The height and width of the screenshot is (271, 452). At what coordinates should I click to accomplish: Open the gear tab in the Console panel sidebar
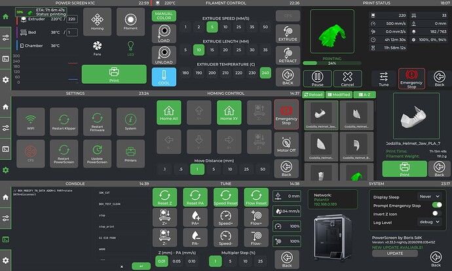5,261
